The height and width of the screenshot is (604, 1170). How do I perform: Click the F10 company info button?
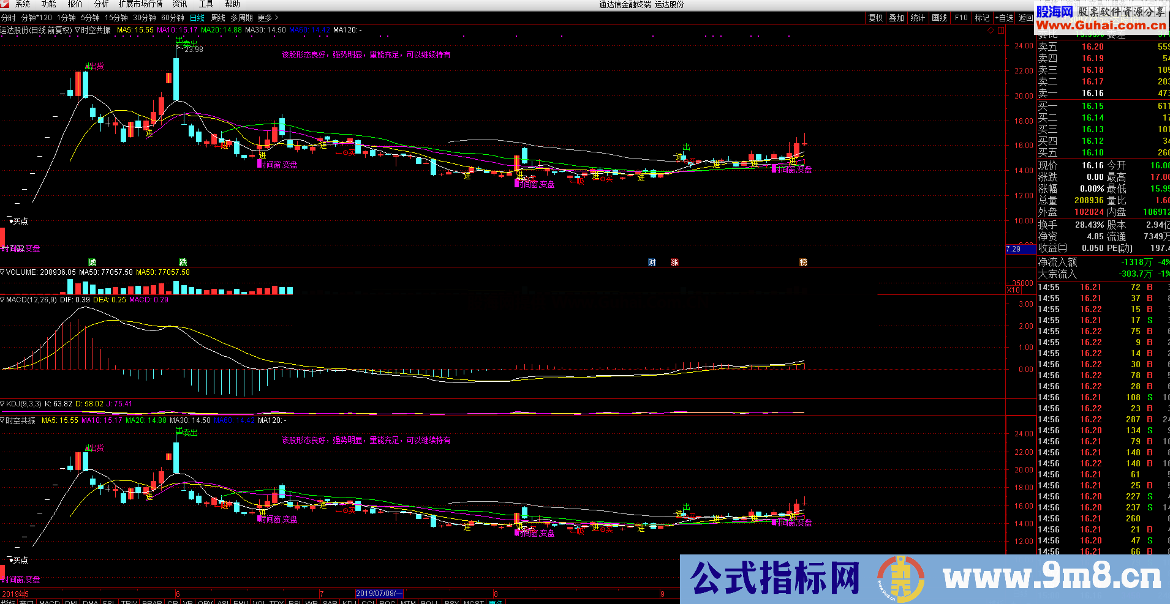tap(961, 18)
